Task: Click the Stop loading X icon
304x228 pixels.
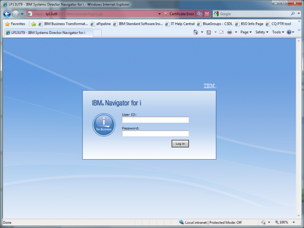Action: point(207,14)
